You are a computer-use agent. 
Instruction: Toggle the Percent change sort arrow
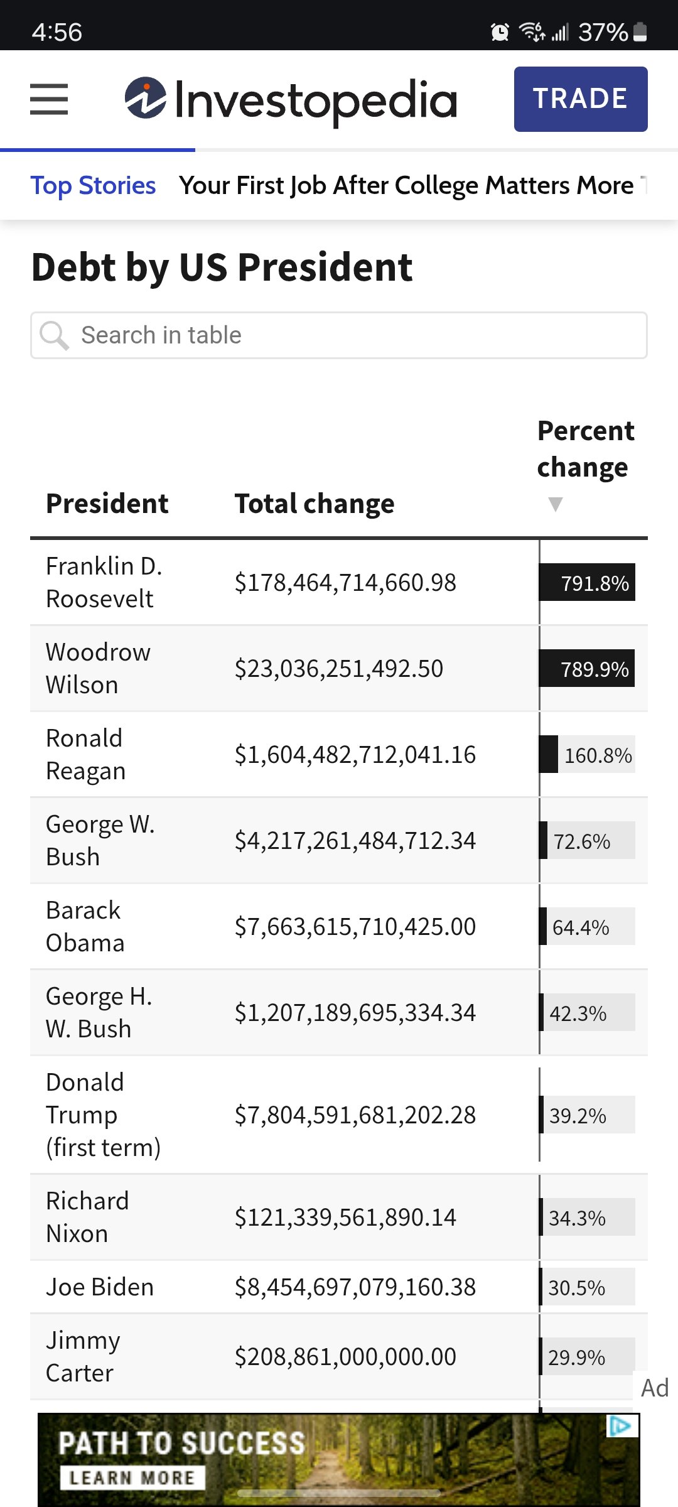pyautogui.click(x=556, y=504)
